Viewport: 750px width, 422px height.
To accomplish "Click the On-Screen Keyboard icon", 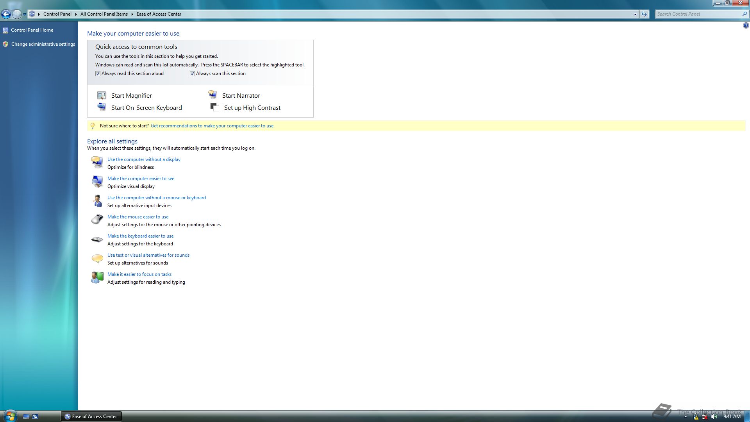I will pyautogui.click(x=102, y=107).
